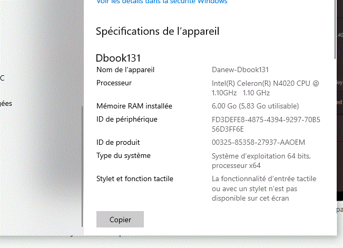
Task: Select the Processeur label
Action: click(x=114, y=83)
